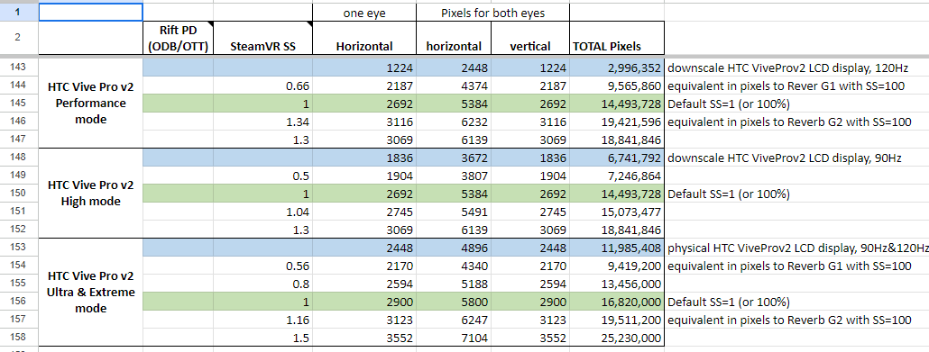Click the note 'downscale HTC ViveProv2 LCD display, 90Hz'
929x352 pixels.
[785, 158]
